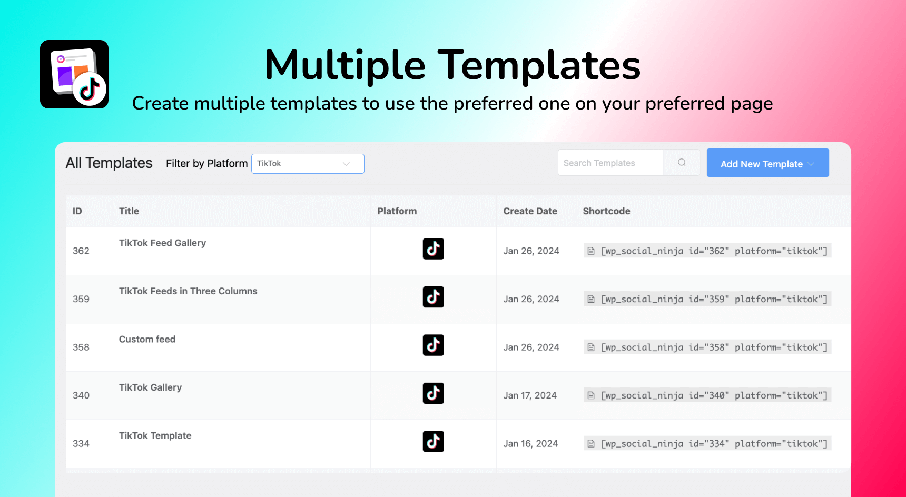Open the Filter by Platform TikTok dropdown

point(308,164)
